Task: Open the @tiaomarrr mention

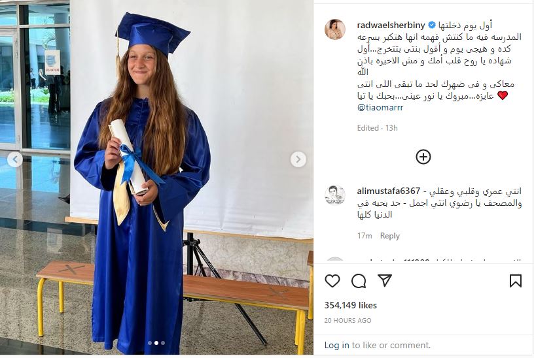Action: click(x=380, y=107)
